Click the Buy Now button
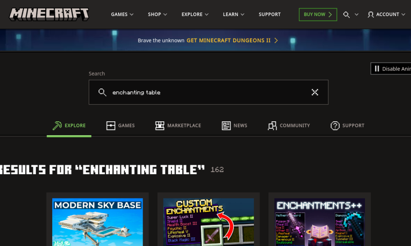The image size is (411, 246). tap(318, 14)
